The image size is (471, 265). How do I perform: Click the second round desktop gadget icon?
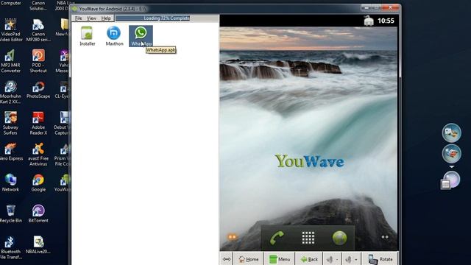(451, 154)
